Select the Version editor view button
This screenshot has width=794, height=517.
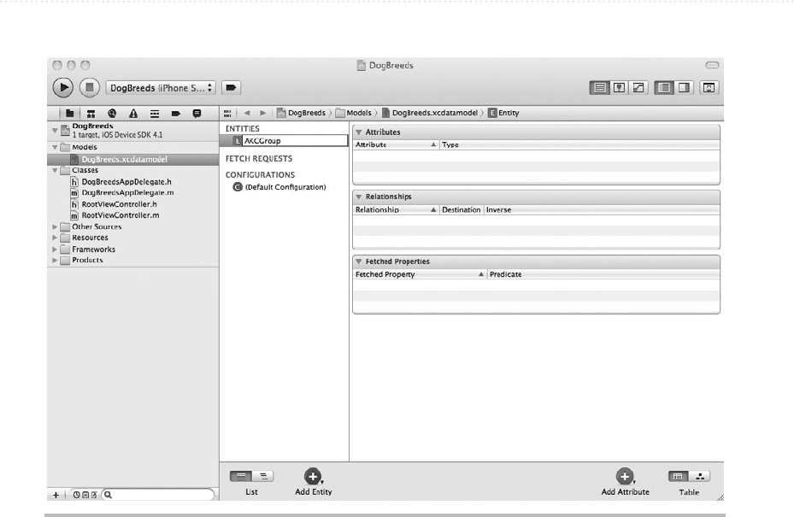tap(638, 88)
